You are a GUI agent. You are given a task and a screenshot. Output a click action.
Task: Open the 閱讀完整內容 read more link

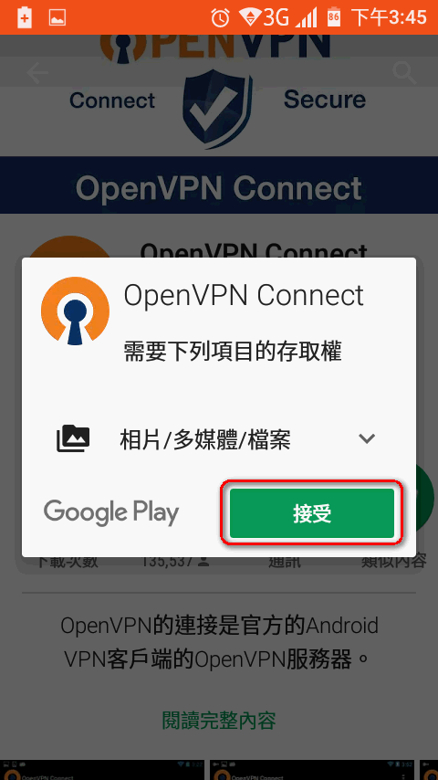[x=219, y=720]
